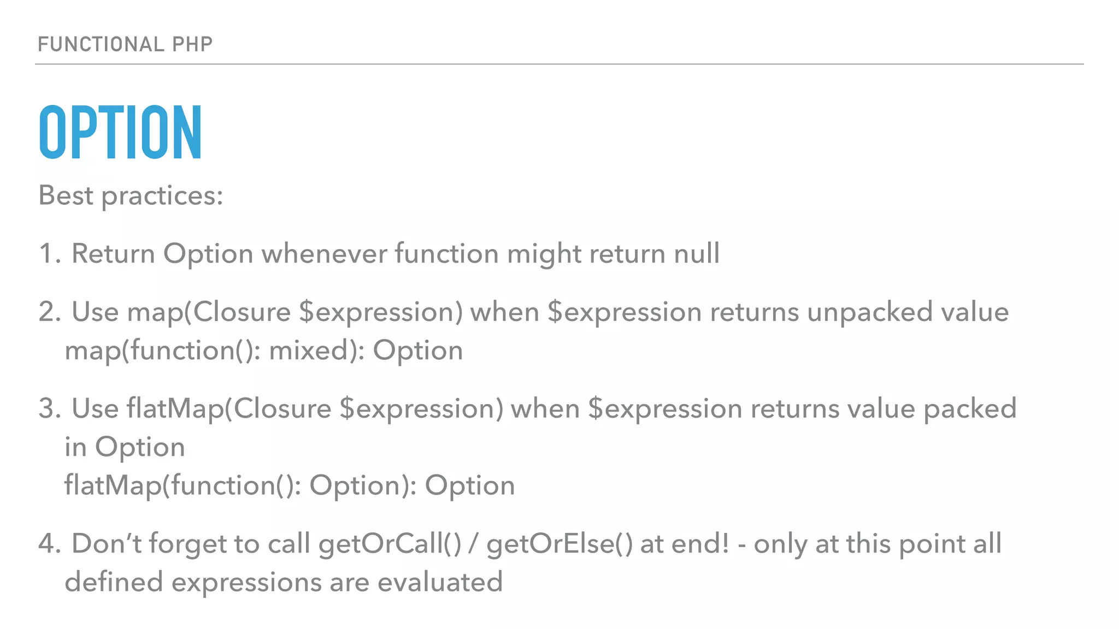Click the 'Use flatMap(Closure $expression)' line
The height and width of the screenshot is (629, 1119).
[x=287, y=409]
